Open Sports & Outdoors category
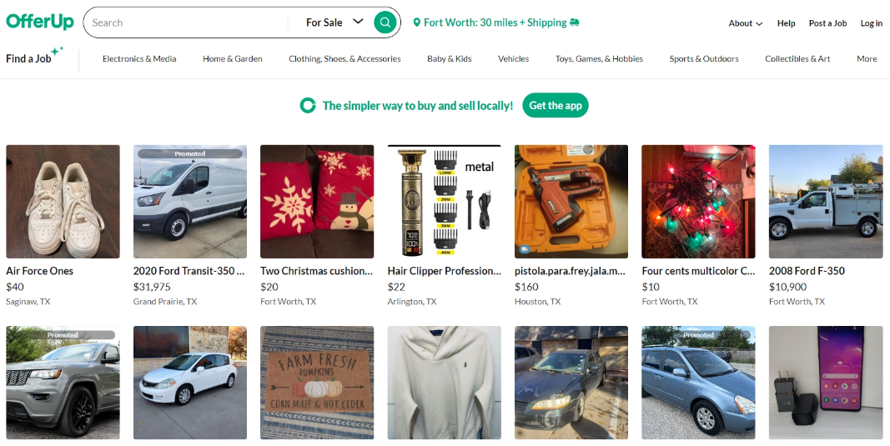Image resolution: width=890 pixels, height=446 pixels. click(x=704, y=59)
